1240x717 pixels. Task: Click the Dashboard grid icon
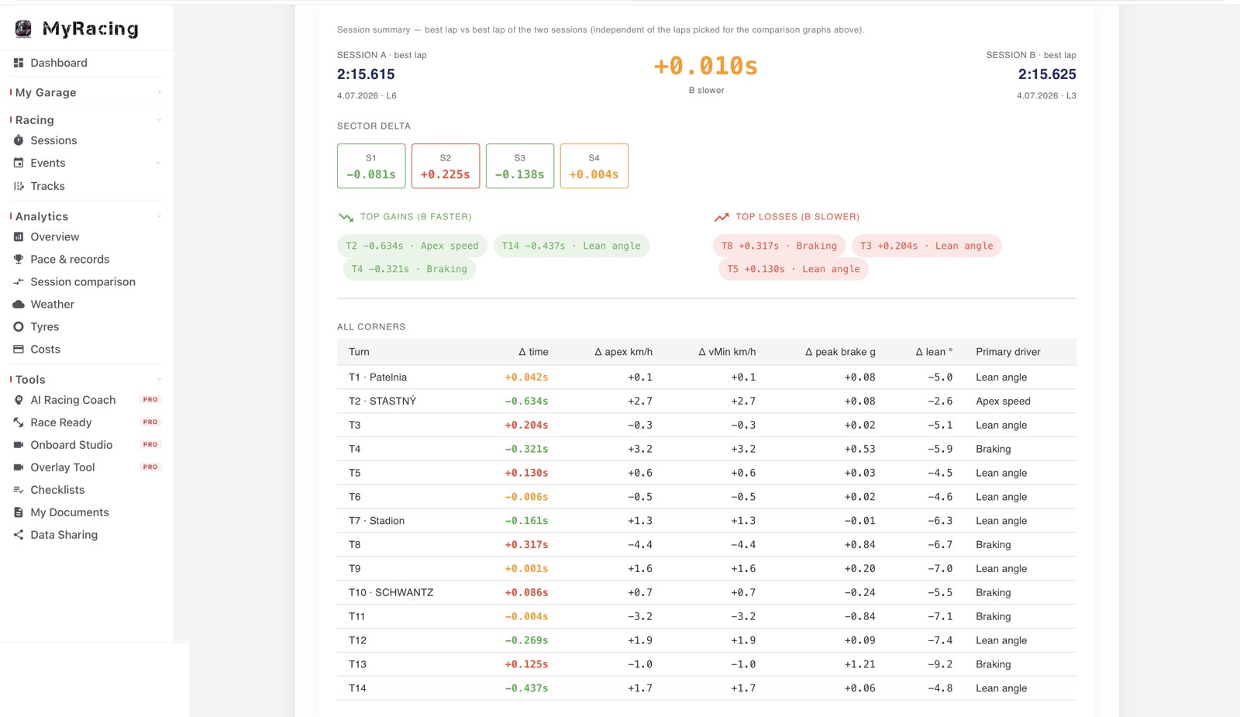[x=19, y=63]
